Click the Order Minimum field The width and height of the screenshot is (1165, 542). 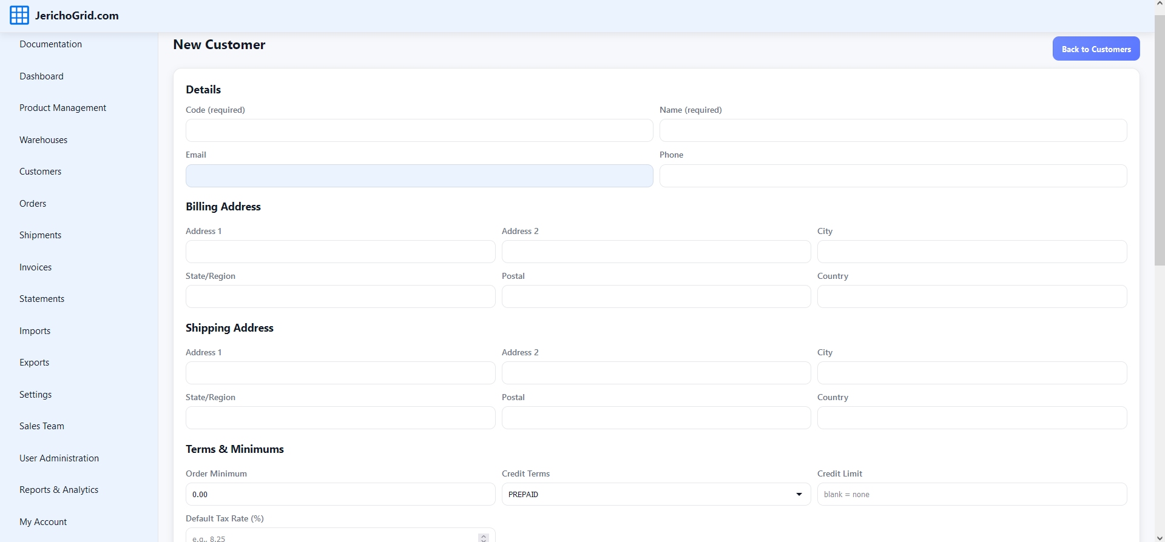pyautogui.click(x=340, y=494)
